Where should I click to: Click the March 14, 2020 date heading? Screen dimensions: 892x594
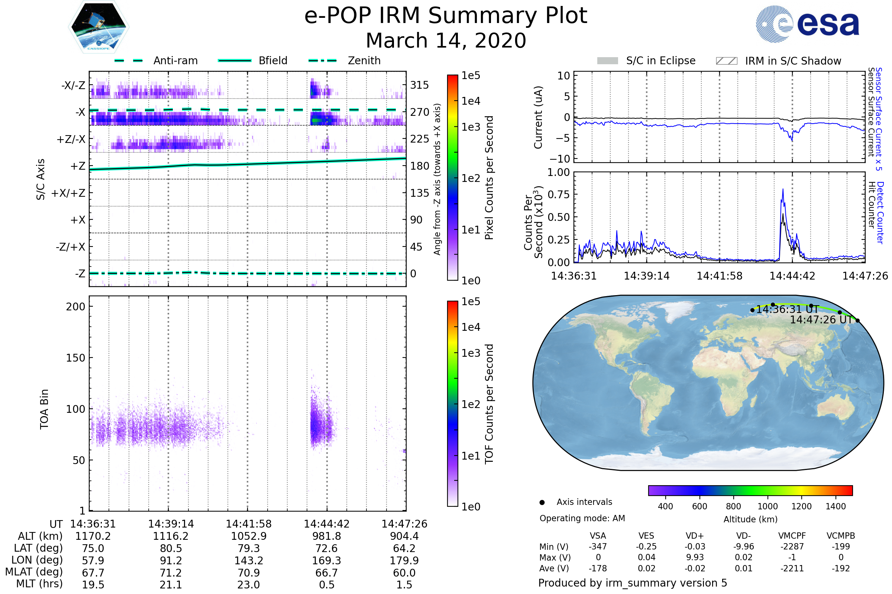pyautogui.click(x=446, y=40)
